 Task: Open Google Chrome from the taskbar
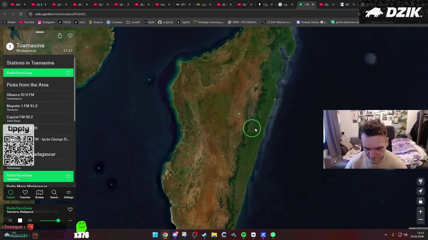coord(165,235)
